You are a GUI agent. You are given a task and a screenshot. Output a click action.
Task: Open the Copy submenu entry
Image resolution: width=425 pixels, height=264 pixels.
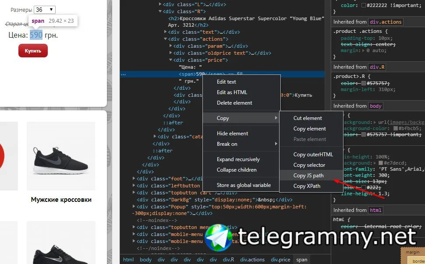point(241,118)
